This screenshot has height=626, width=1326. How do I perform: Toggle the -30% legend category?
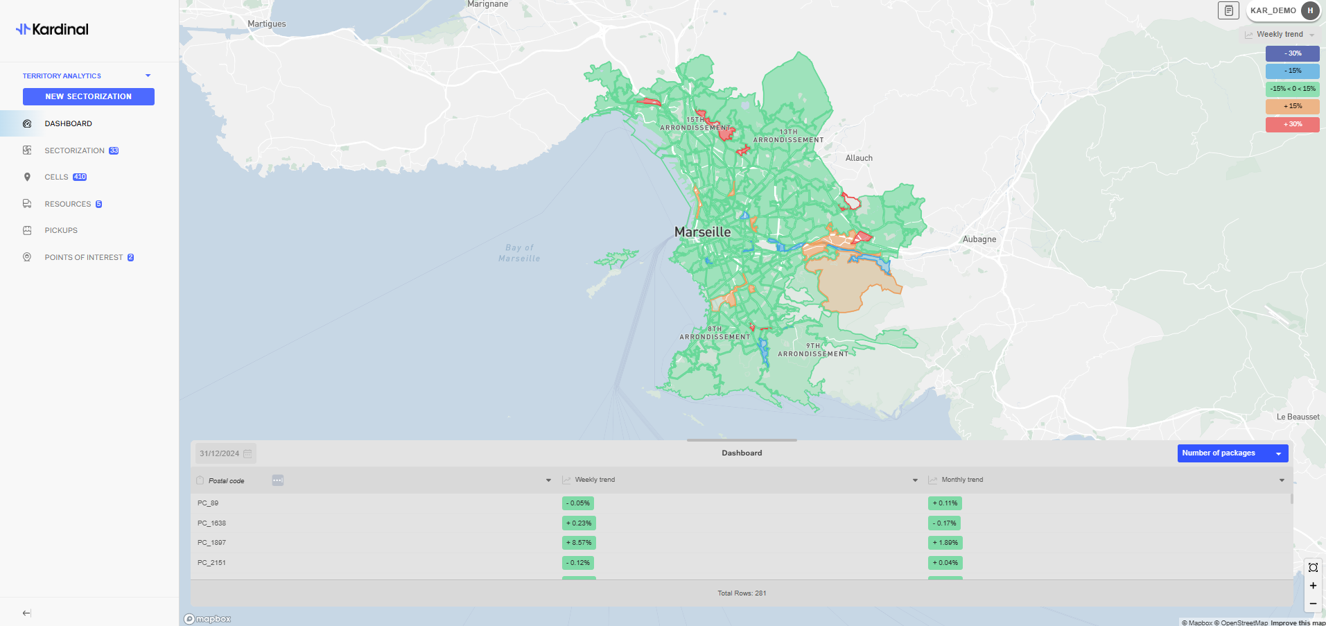coord(1291,53)
